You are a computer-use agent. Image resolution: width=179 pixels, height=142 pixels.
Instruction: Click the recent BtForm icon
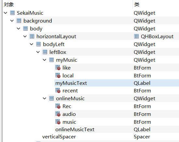pos(58,90)
